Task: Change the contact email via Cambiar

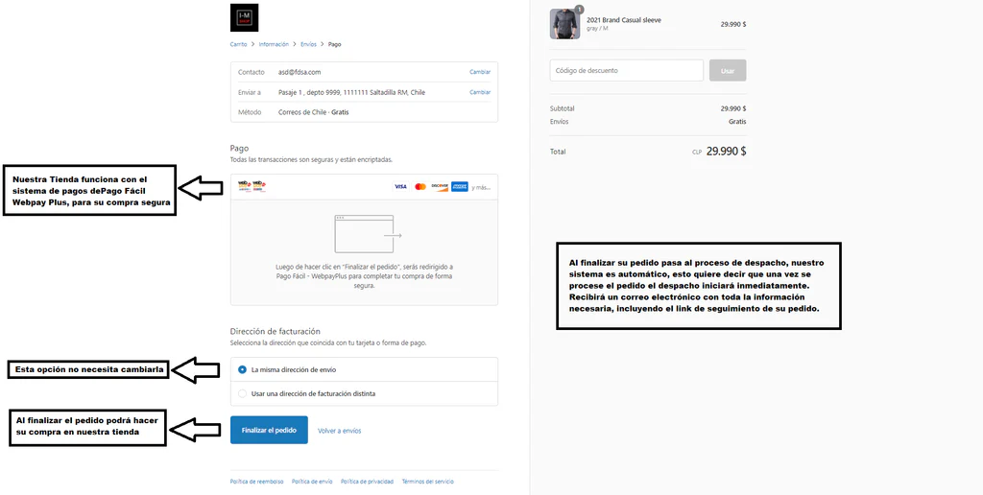Action: coord(480,72)
